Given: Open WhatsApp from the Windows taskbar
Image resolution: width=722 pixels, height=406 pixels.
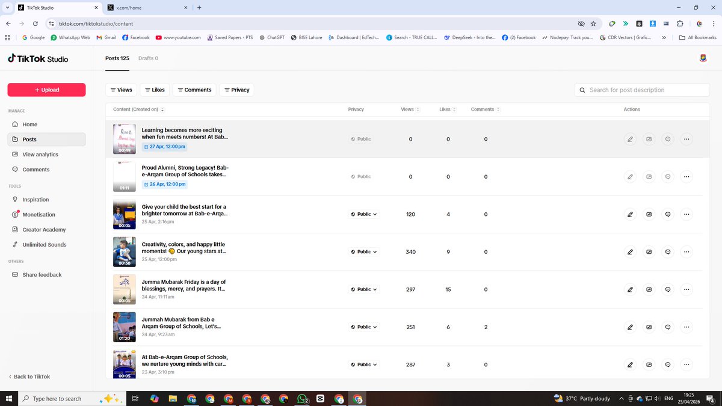Looking at the screenshot, I should (x=303, y=398).
